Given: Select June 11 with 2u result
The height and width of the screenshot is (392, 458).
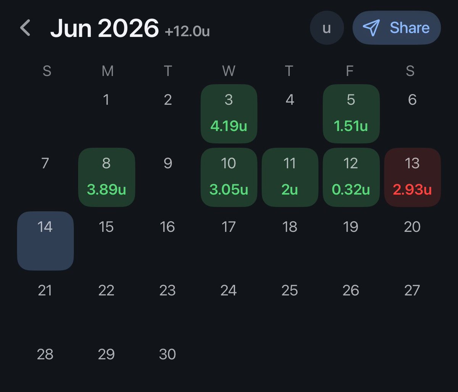Looking at the screenshot, I should tap(290, 177).
